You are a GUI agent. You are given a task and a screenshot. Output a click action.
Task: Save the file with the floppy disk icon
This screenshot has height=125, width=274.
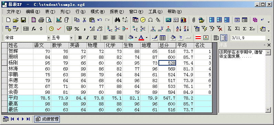[23, 20]
